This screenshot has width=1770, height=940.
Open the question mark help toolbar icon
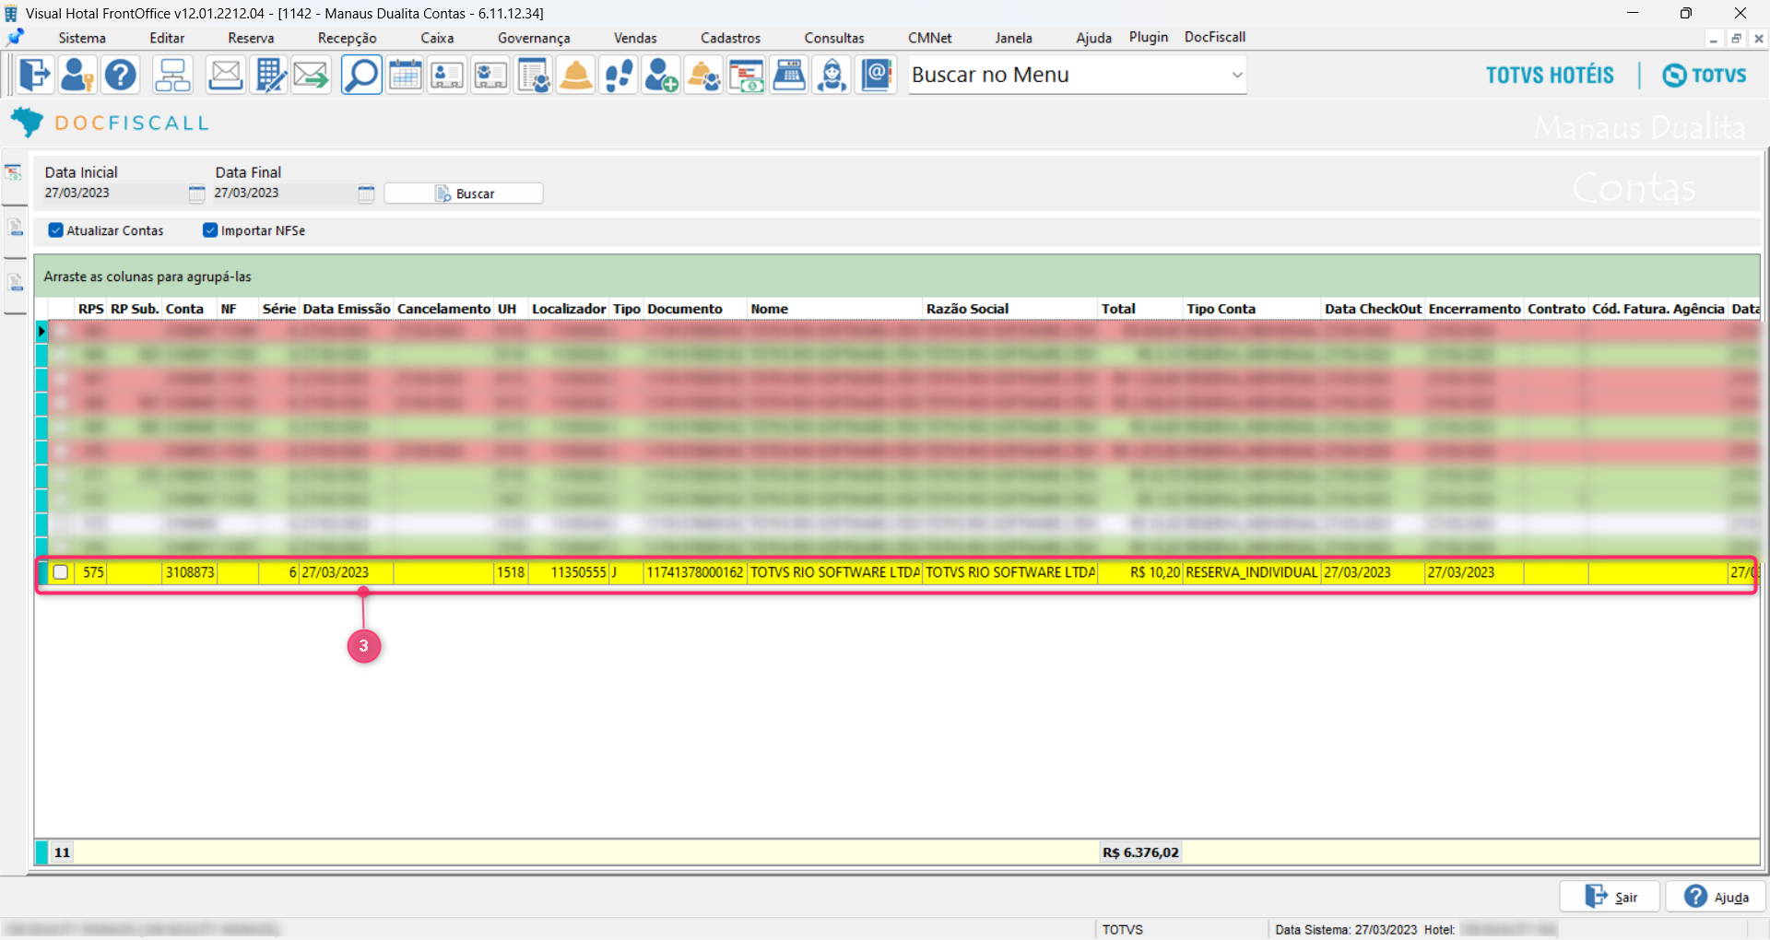click(120, 75)
